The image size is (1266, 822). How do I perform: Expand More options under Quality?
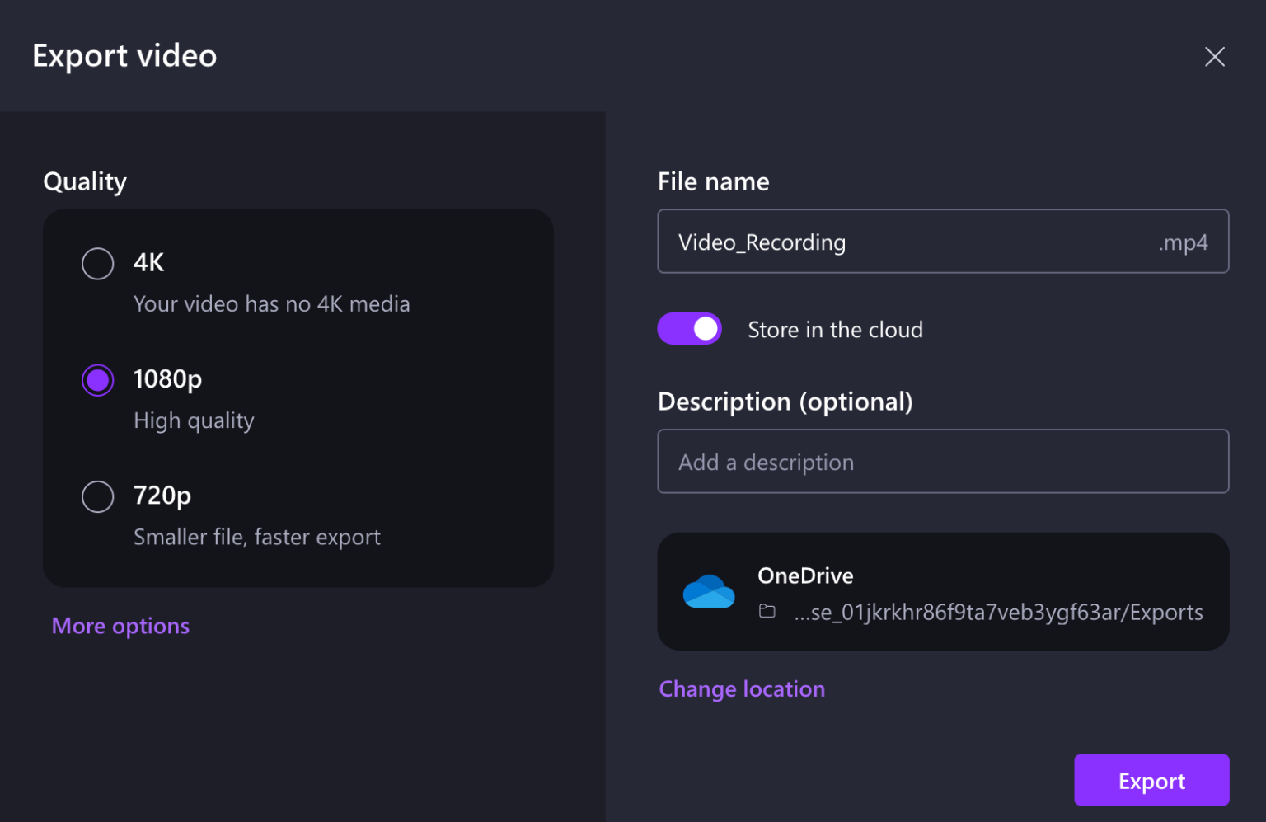120,626
